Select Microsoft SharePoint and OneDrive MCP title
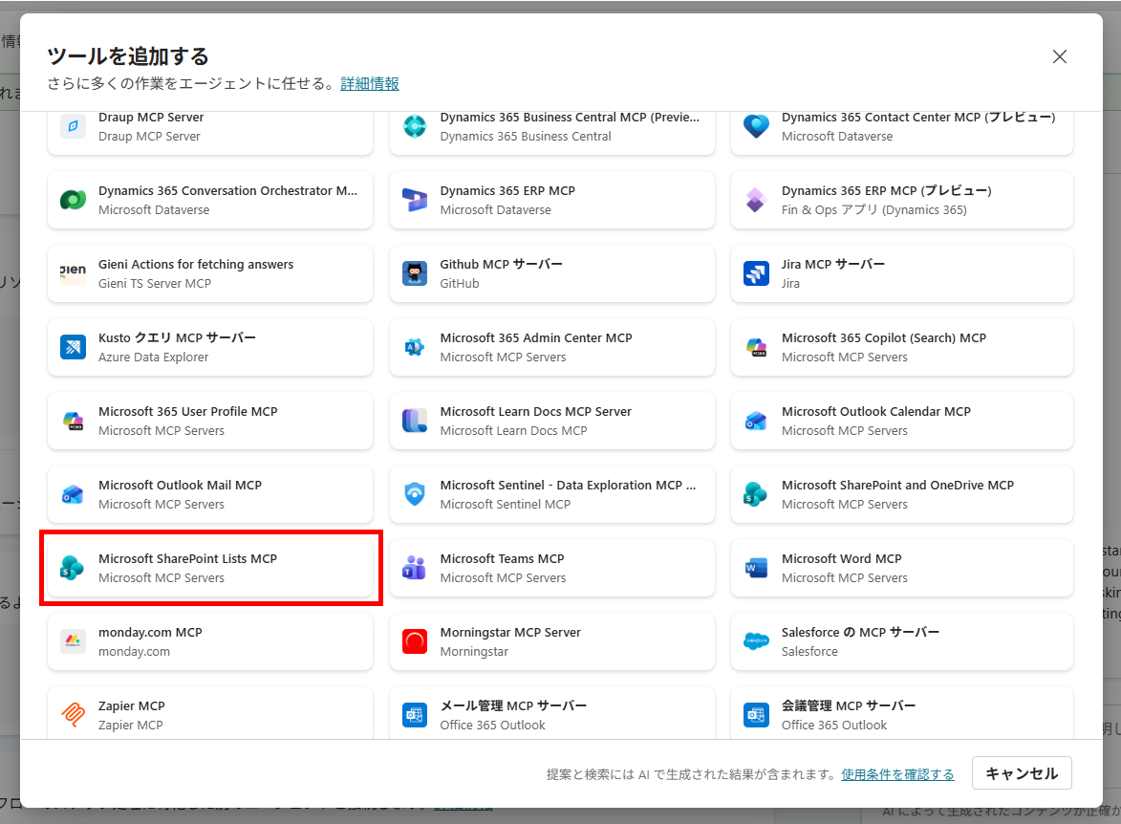1121x824 pixels. pos(898,485)
